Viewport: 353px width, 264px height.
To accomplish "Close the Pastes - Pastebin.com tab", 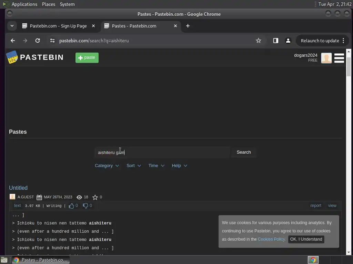I will pos(175,26).
